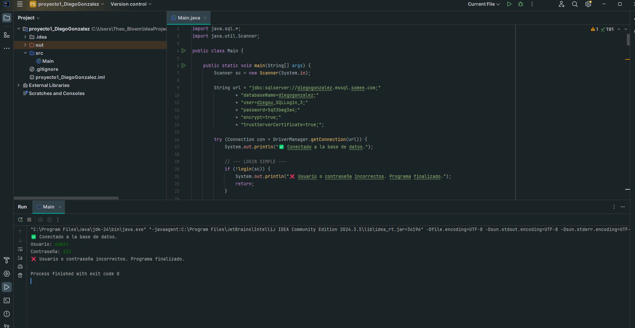Toggle the Project tool window button
635x328 pixels.
[x=7, y=18]
